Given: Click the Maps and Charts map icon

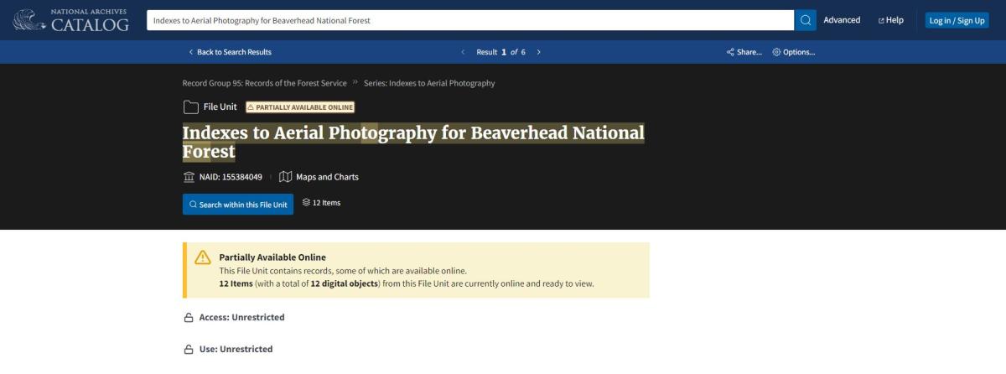Looking at the screenshot, I should pyautogui.click(x=285, y=177).
